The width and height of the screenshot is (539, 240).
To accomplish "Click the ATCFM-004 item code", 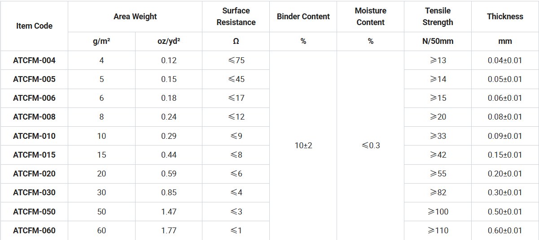I will pos(34,60).
